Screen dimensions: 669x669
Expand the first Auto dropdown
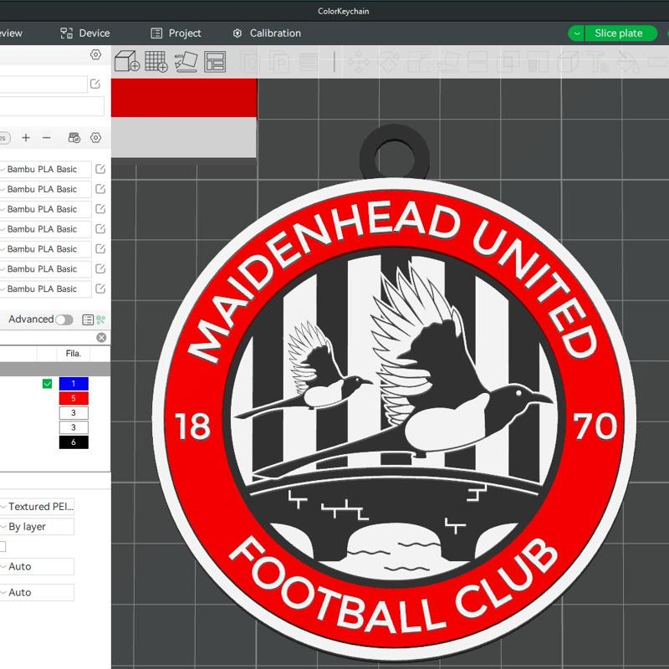coord(38,566)
